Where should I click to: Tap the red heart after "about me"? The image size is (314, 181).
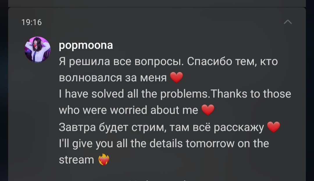tap(208, 110)
